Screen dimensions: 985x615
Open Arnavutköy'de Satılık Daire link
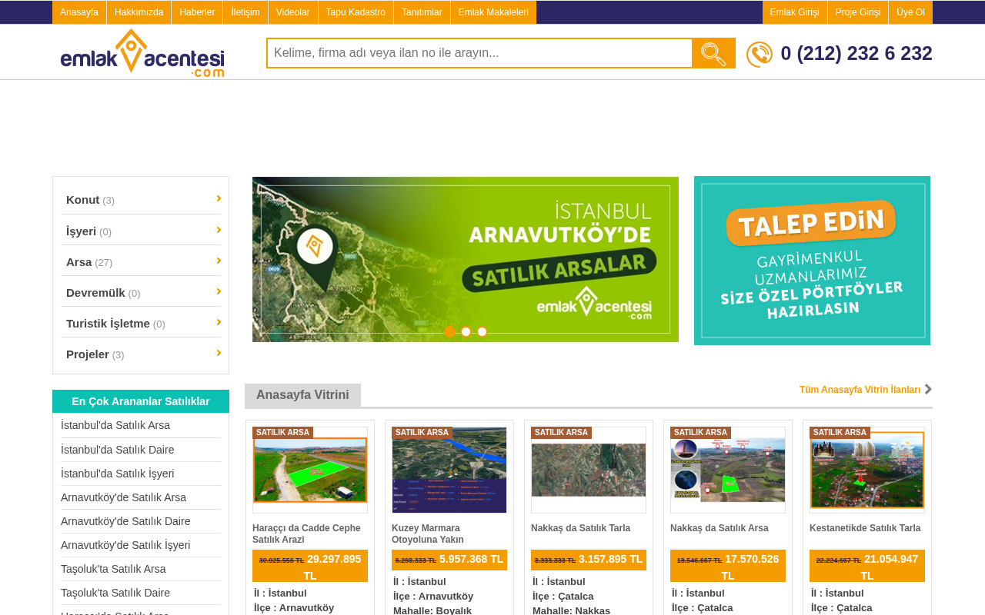[x=125, y=521]
